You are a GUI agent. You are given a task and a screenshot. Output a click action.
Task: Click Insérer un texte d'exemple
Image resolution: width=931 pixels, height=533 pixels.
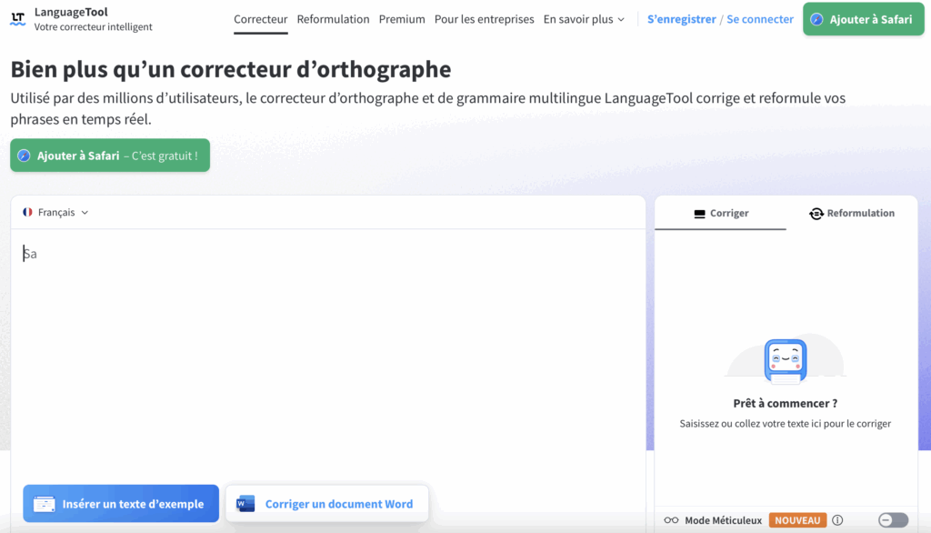(121, 504)
